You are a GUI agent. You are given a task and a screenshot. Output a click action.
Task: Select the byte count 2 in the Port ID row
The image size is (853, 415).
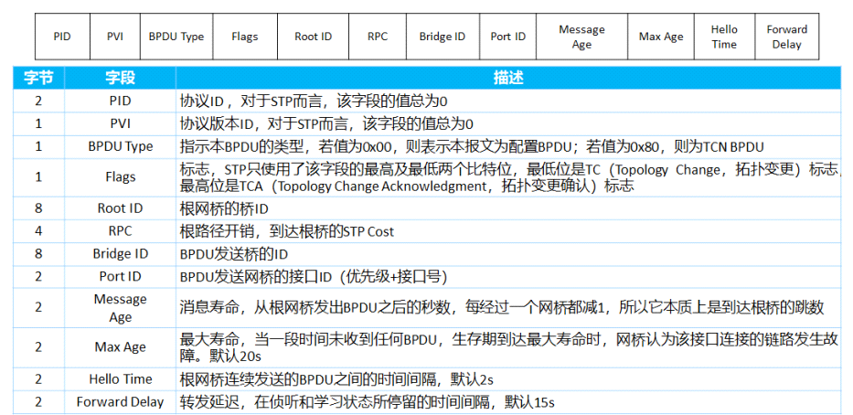(38, 277)
